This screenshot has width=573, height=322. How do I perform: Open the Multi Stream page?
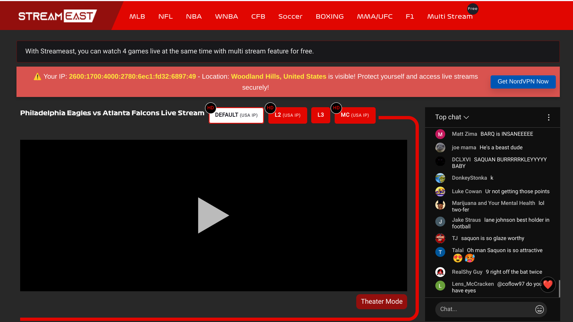pyautogui.click(x=450, y=16)
